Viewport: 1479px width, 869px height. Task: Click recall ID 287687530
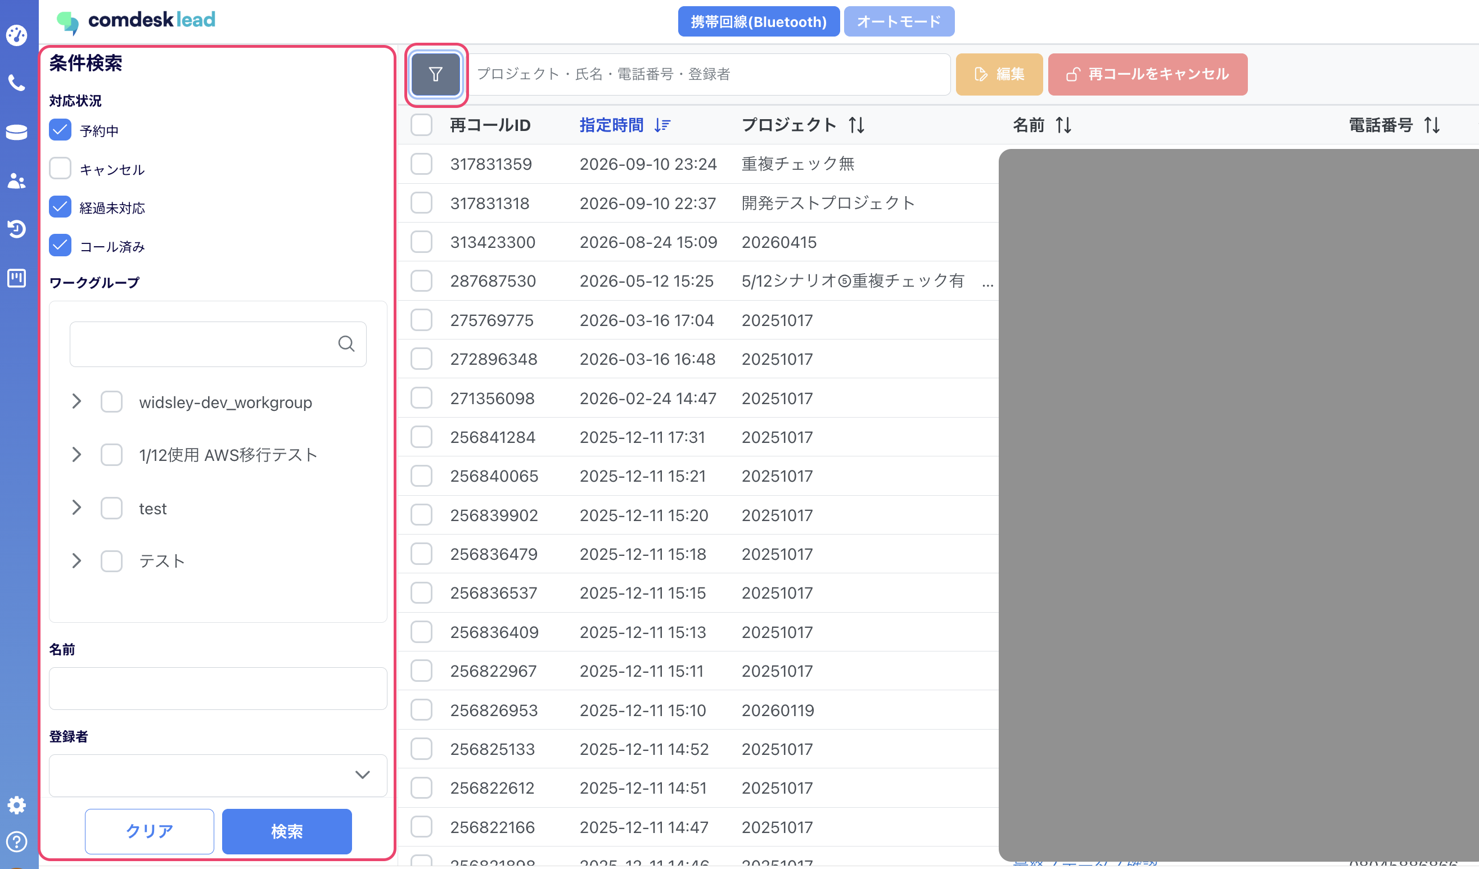(x=493, y=281)
